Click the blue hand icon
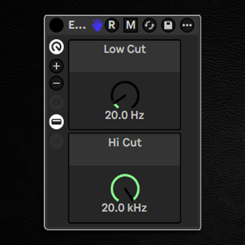Viewport: 245px width, 245px height. tap(97, 25)
